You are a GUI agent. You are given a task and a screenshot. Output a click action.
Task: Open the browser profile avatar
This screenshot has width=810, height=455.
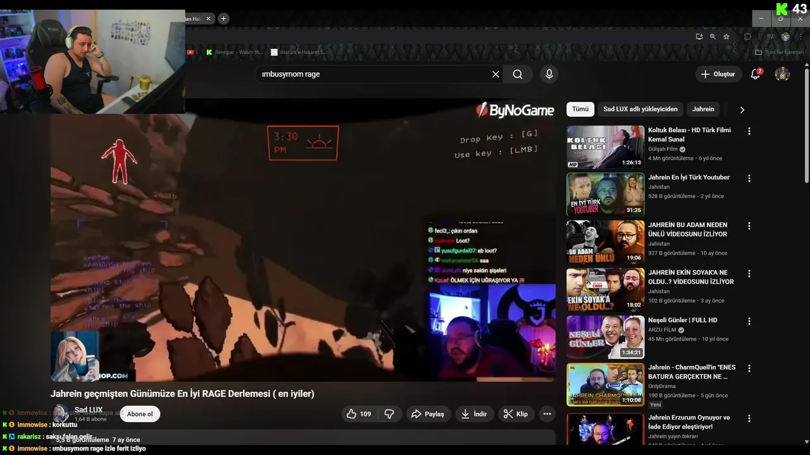(785, 37)
